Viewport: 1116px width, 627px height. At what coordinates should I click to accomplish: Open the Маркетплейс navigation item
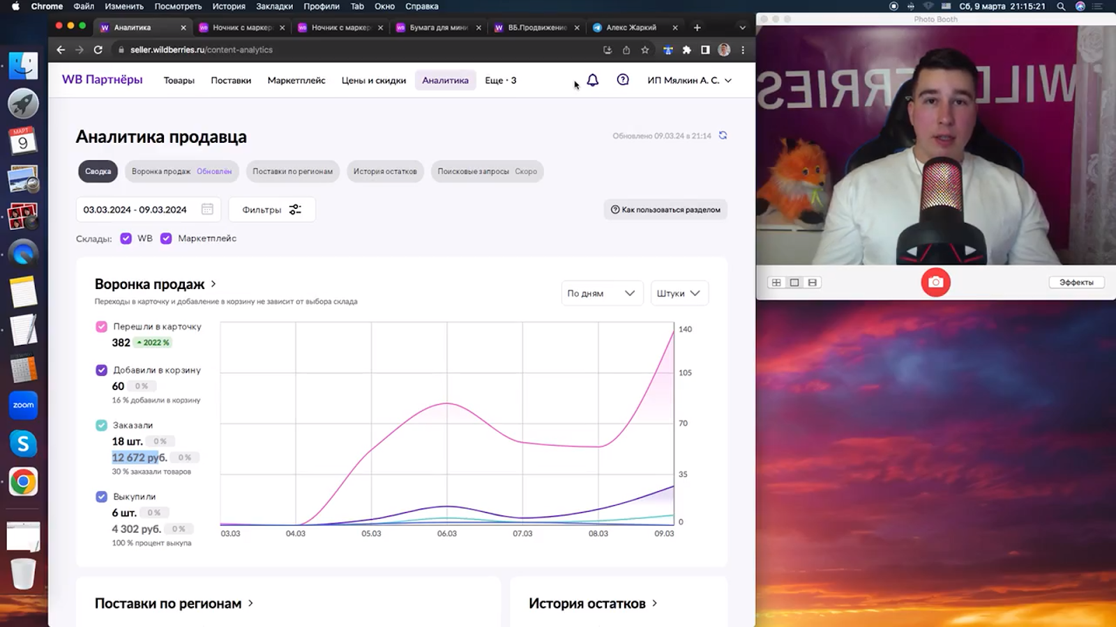click(x=296, y=80)
